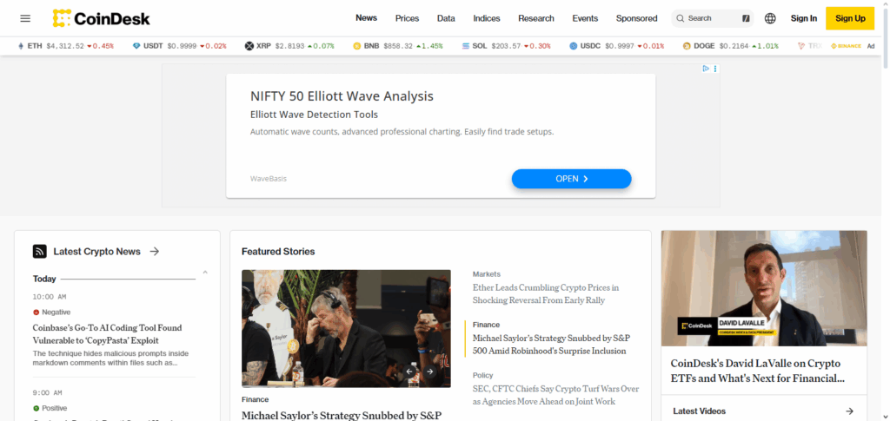The height and width of the screenshot is (421, 890).
Task: Click the ETH price ticker item
Action: coord(66,46)
